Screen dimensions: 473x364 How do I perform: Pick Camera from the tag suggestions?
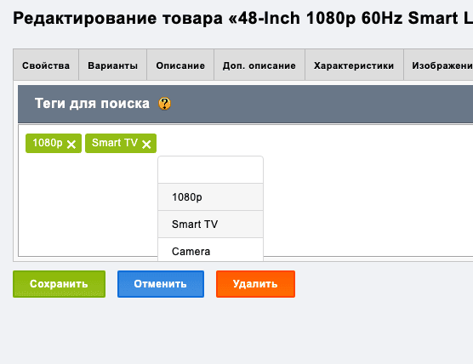pos(211,250)
